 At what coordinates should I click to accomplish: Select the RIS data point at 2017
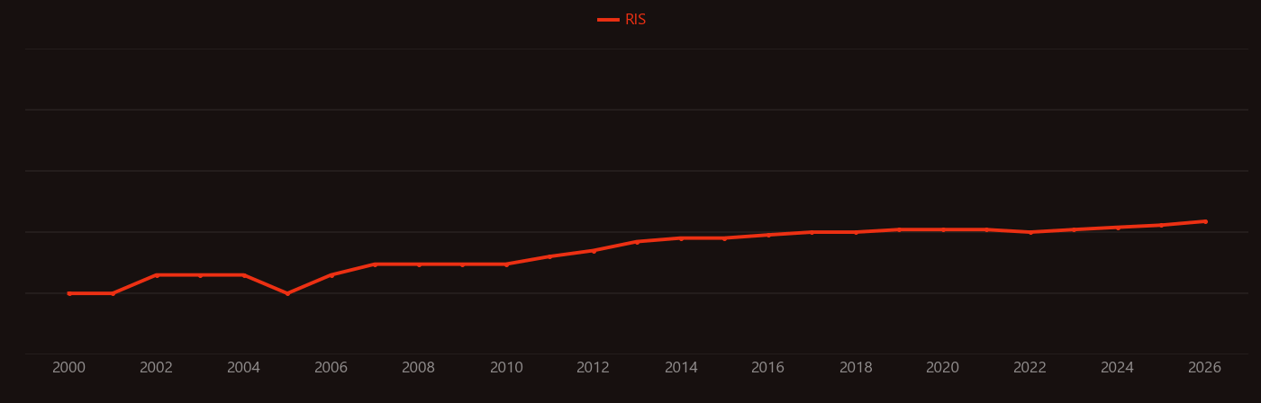point(812,232)
